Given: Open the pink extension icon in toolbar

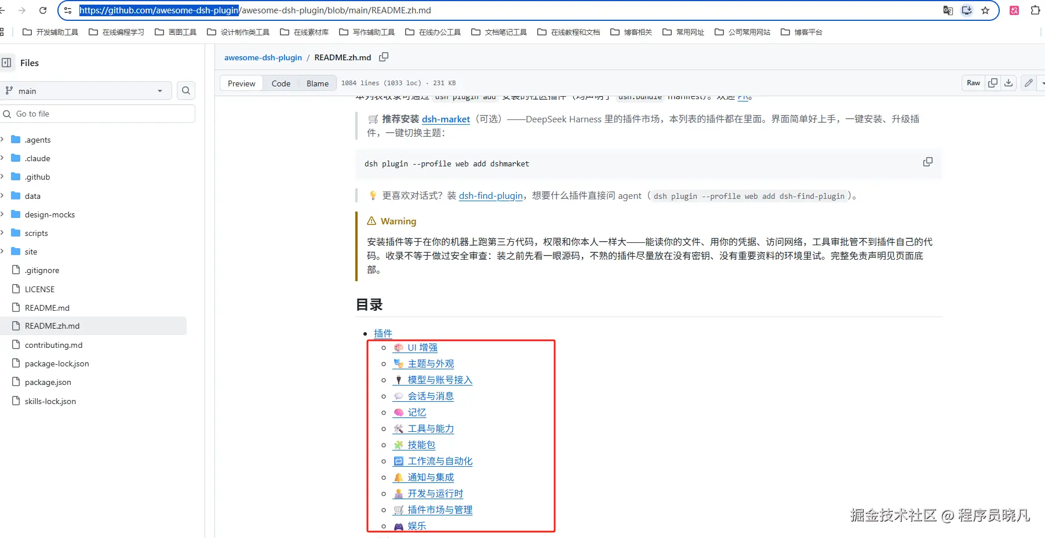Looking at the screenshot, I should 1014,10.
